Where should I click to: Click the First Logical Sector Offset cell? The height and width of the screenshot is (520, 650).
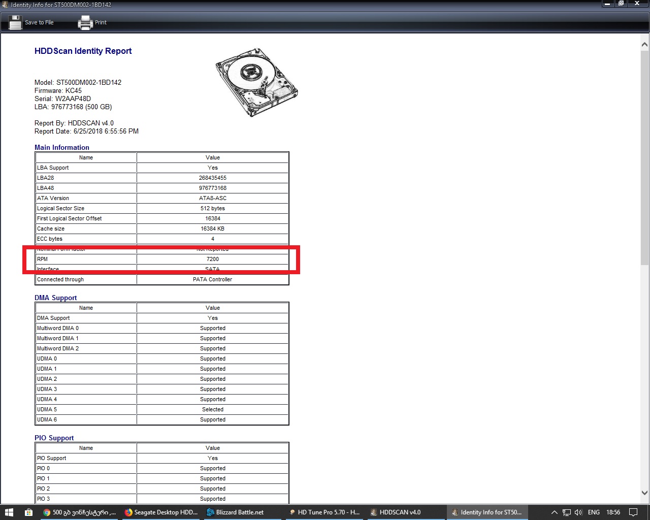(x=86, y=218)
